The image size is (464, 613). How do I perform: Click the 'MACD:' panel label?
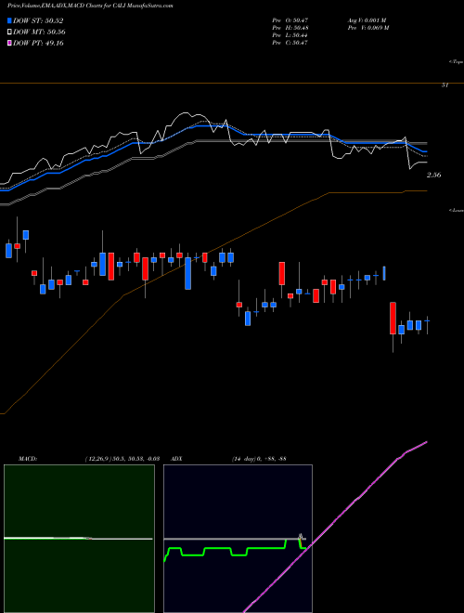click(x=28, y=459)
